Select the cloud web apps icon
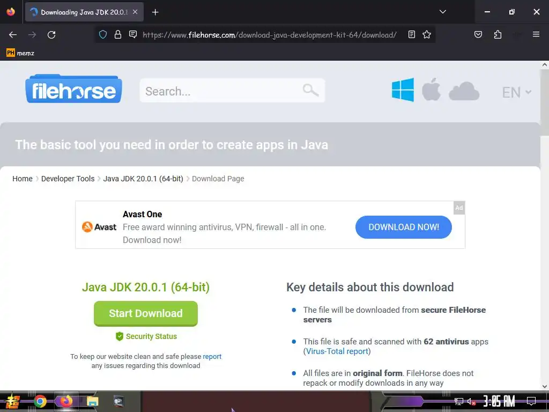This screenshot has height=412, width=549. click(464, 91)
